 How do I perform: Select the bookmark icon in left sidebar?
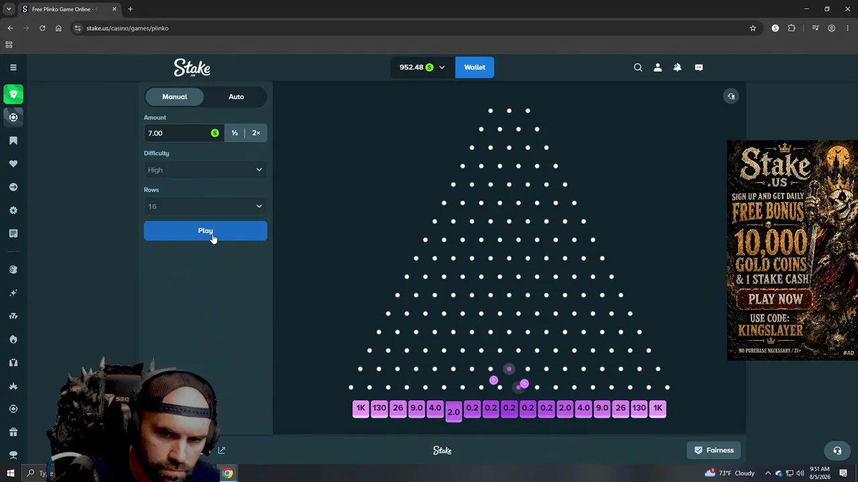(13, 141)
